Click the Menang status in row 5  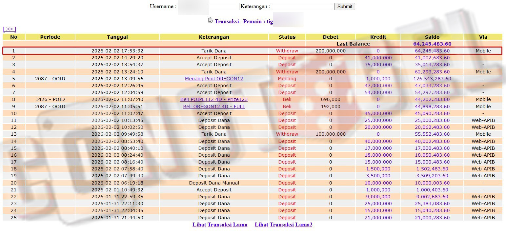(287, 79)
